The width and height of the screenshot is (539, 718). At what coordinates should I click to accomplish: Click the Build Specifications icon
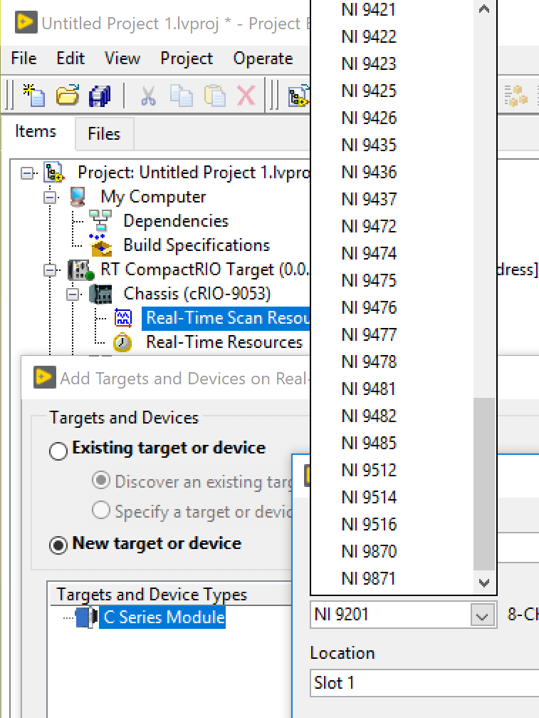coord(100,245)
